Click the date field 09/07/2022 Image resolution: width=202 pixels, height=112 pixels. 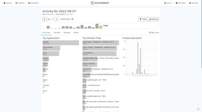point(67,19)
